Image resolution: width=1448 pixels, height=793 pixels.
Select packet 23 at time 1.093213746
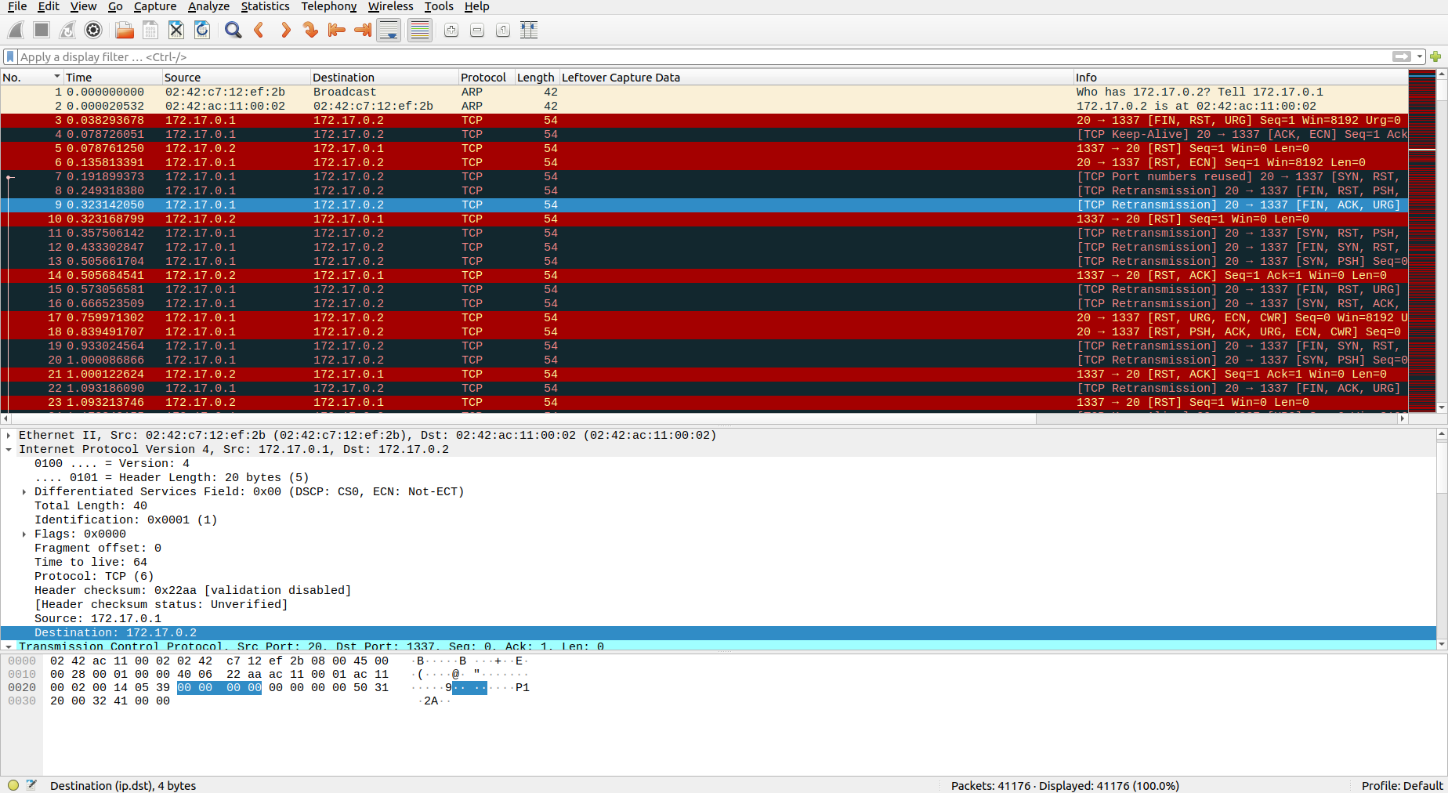click(x=704, y=402)
